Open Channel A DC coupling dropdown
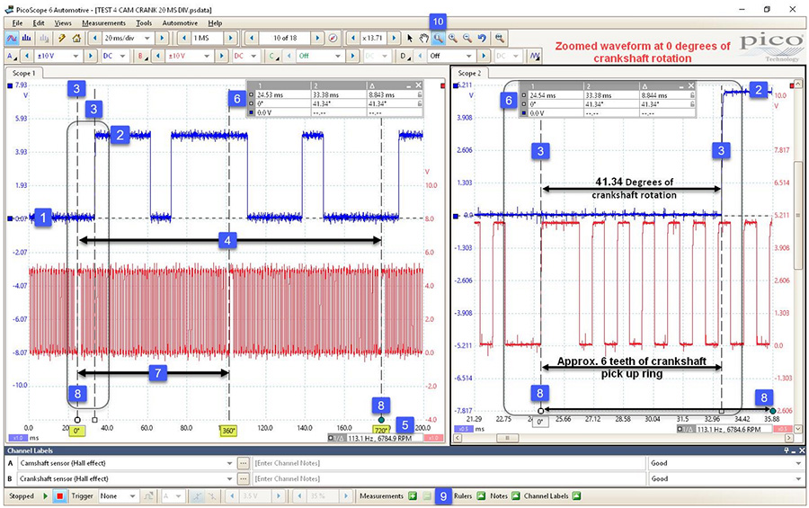Image resolution: width=809 pixels, height=508 pixels. pyautogui.click(x=123, y=56)
